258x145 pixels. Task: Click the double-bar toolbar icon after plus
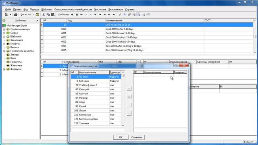(x=77, y=14)
